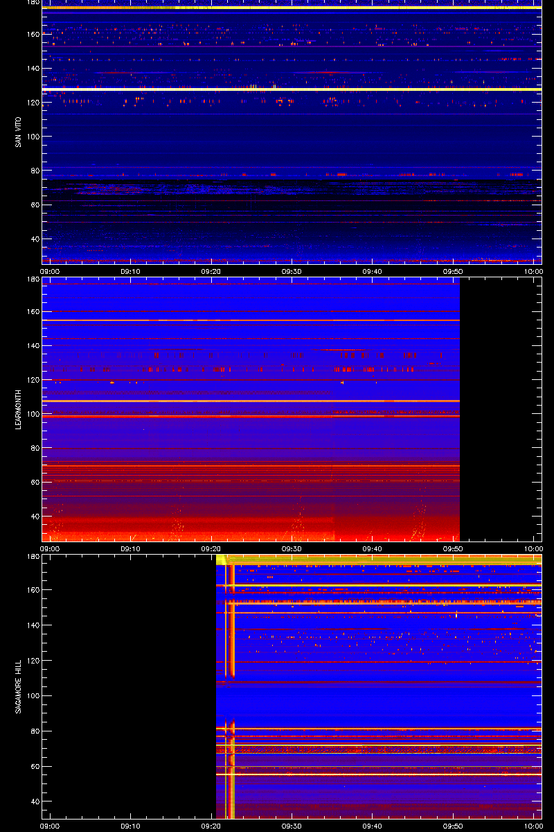Click the 09:20 tick under Sagamore Hill
554x832 pixels.
pos(211,826)
